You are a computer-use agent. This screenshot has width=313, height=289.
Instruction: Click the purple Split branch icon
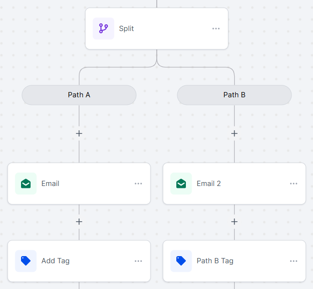tap(103, 29)
